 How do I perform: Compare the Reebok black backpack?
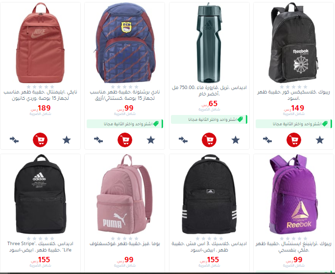point(267,140)
